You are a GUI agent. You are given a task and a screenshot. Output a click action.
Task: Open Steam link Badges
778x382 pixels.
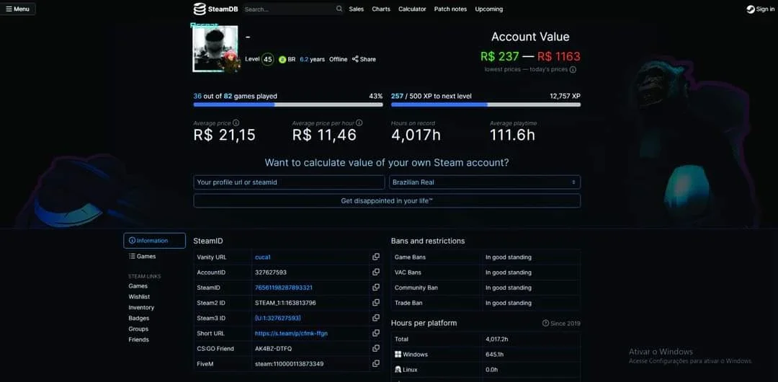coord(139,318)
